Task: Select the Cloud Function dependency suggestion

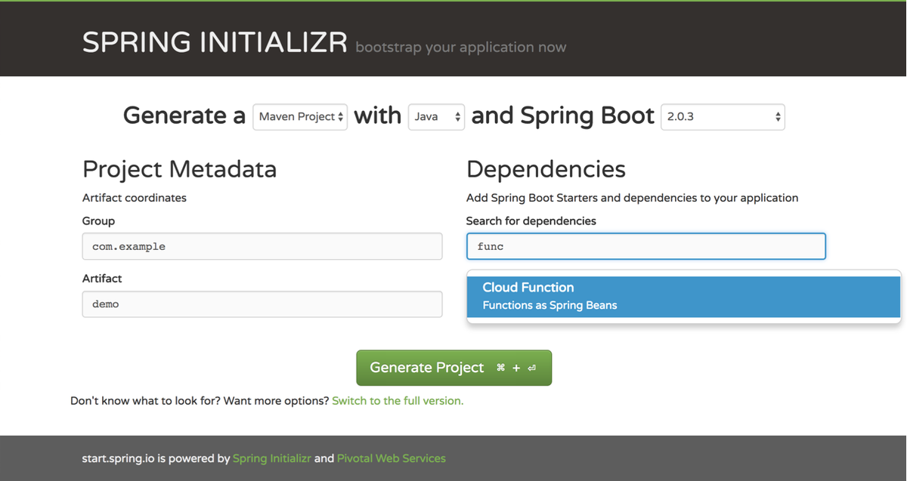Action: (528, 287)
